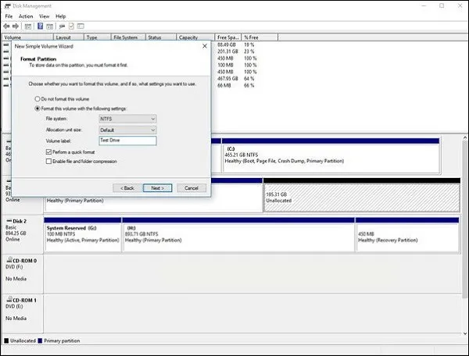The width and height of the screenshot is (469, 356).
Task: Click the 19 % free value
Action: pyautogui.click(x=249, y=44)
